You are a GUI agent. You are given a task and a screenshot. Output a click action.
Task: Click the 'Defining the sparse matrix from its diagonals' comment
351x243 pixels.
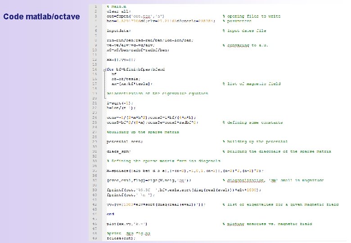(163, 161)
